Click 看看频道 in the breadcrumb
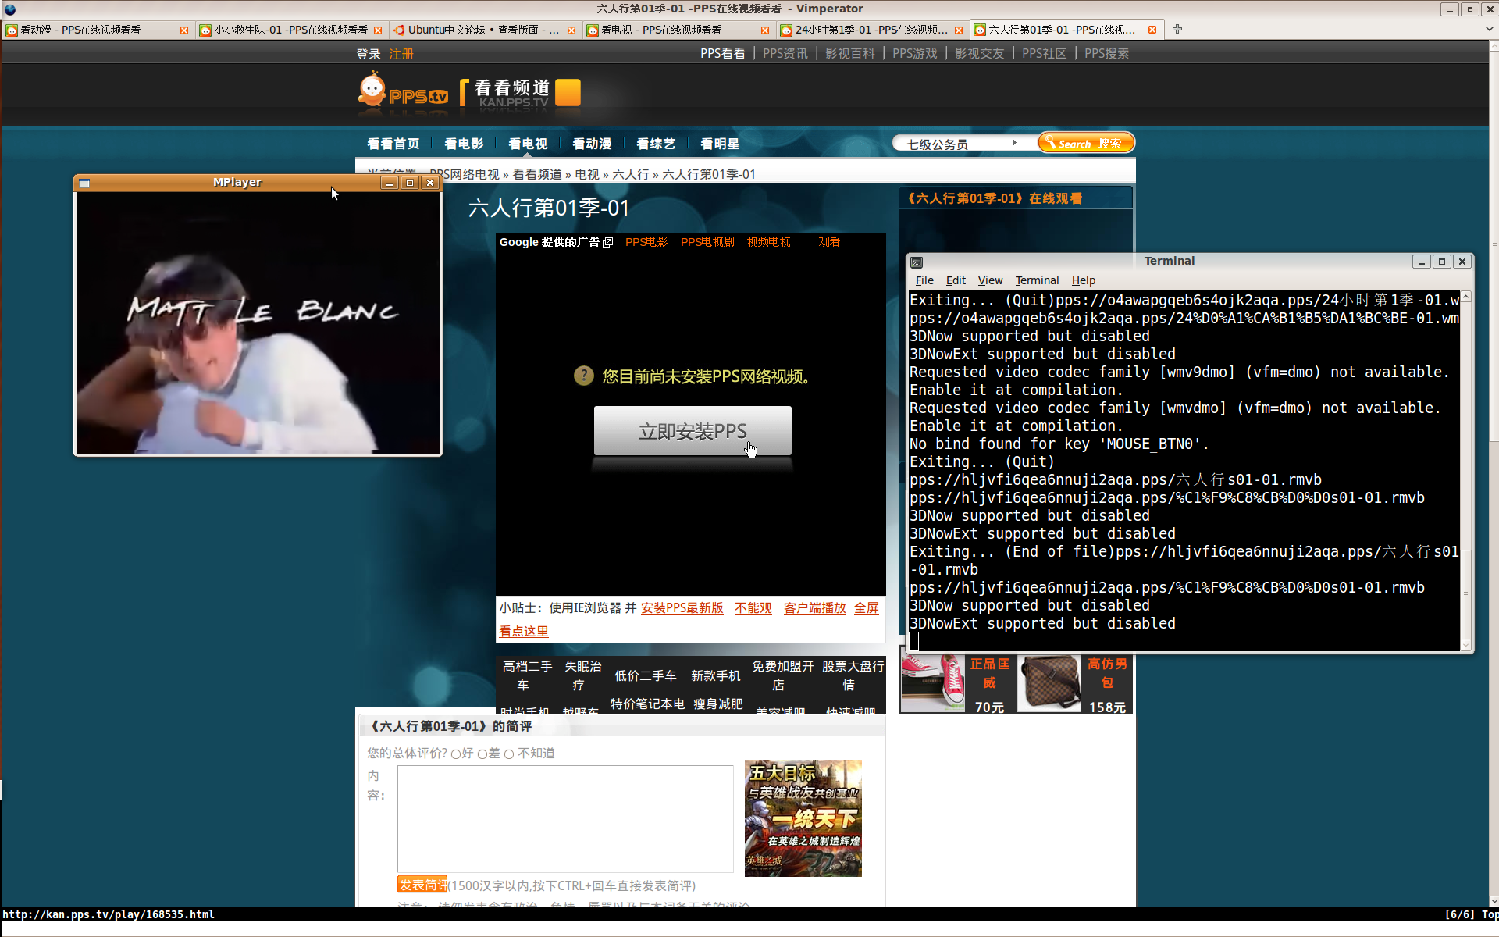Screen dimensions: 1499x937 pos(537,174)
